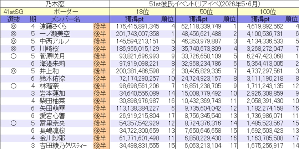The width and height of the screenshot is (299, 149).
Task: Select member name 冨里奈央
Action: (x=52, y=123)
